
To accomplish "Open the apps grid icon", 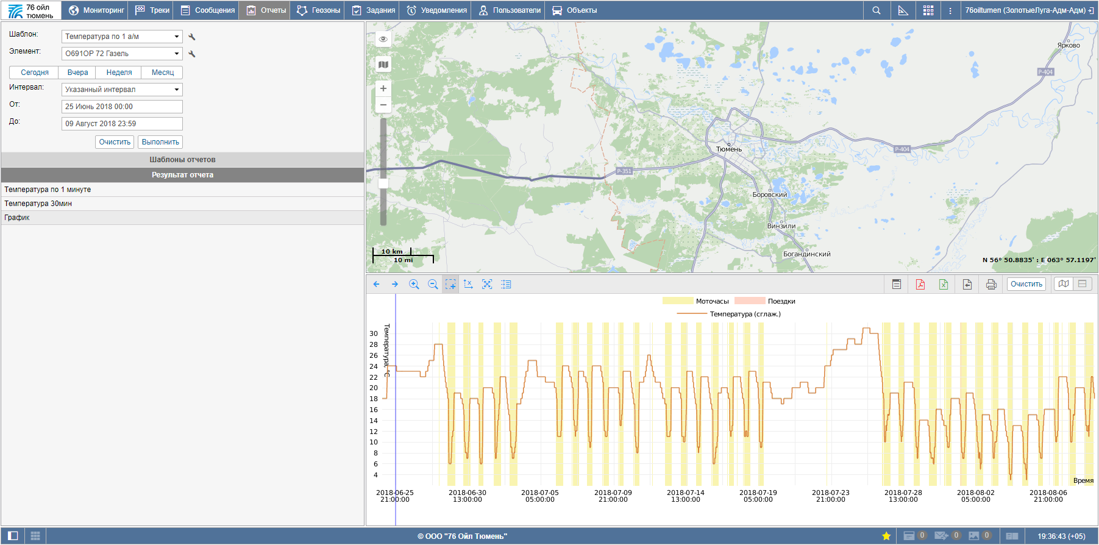I will point(928,10).
